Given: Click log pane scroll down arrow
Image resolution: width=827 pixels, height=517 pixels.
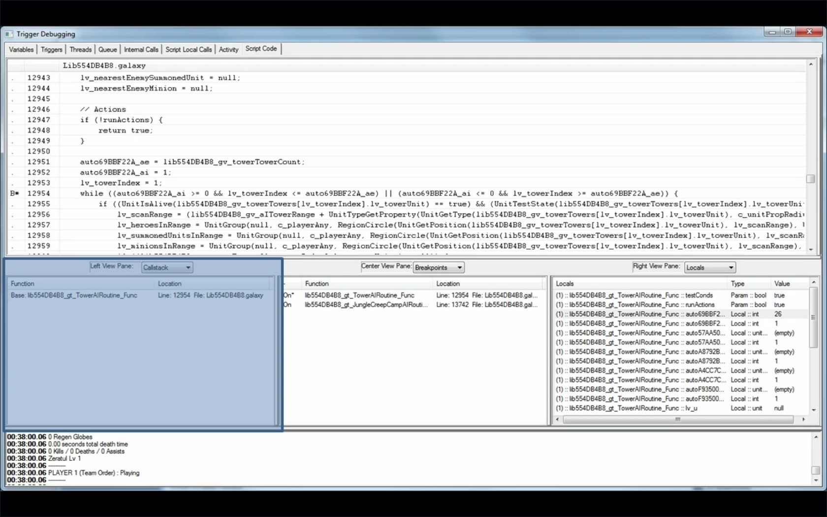Looking at the screenshot, I should coord(816,480).
